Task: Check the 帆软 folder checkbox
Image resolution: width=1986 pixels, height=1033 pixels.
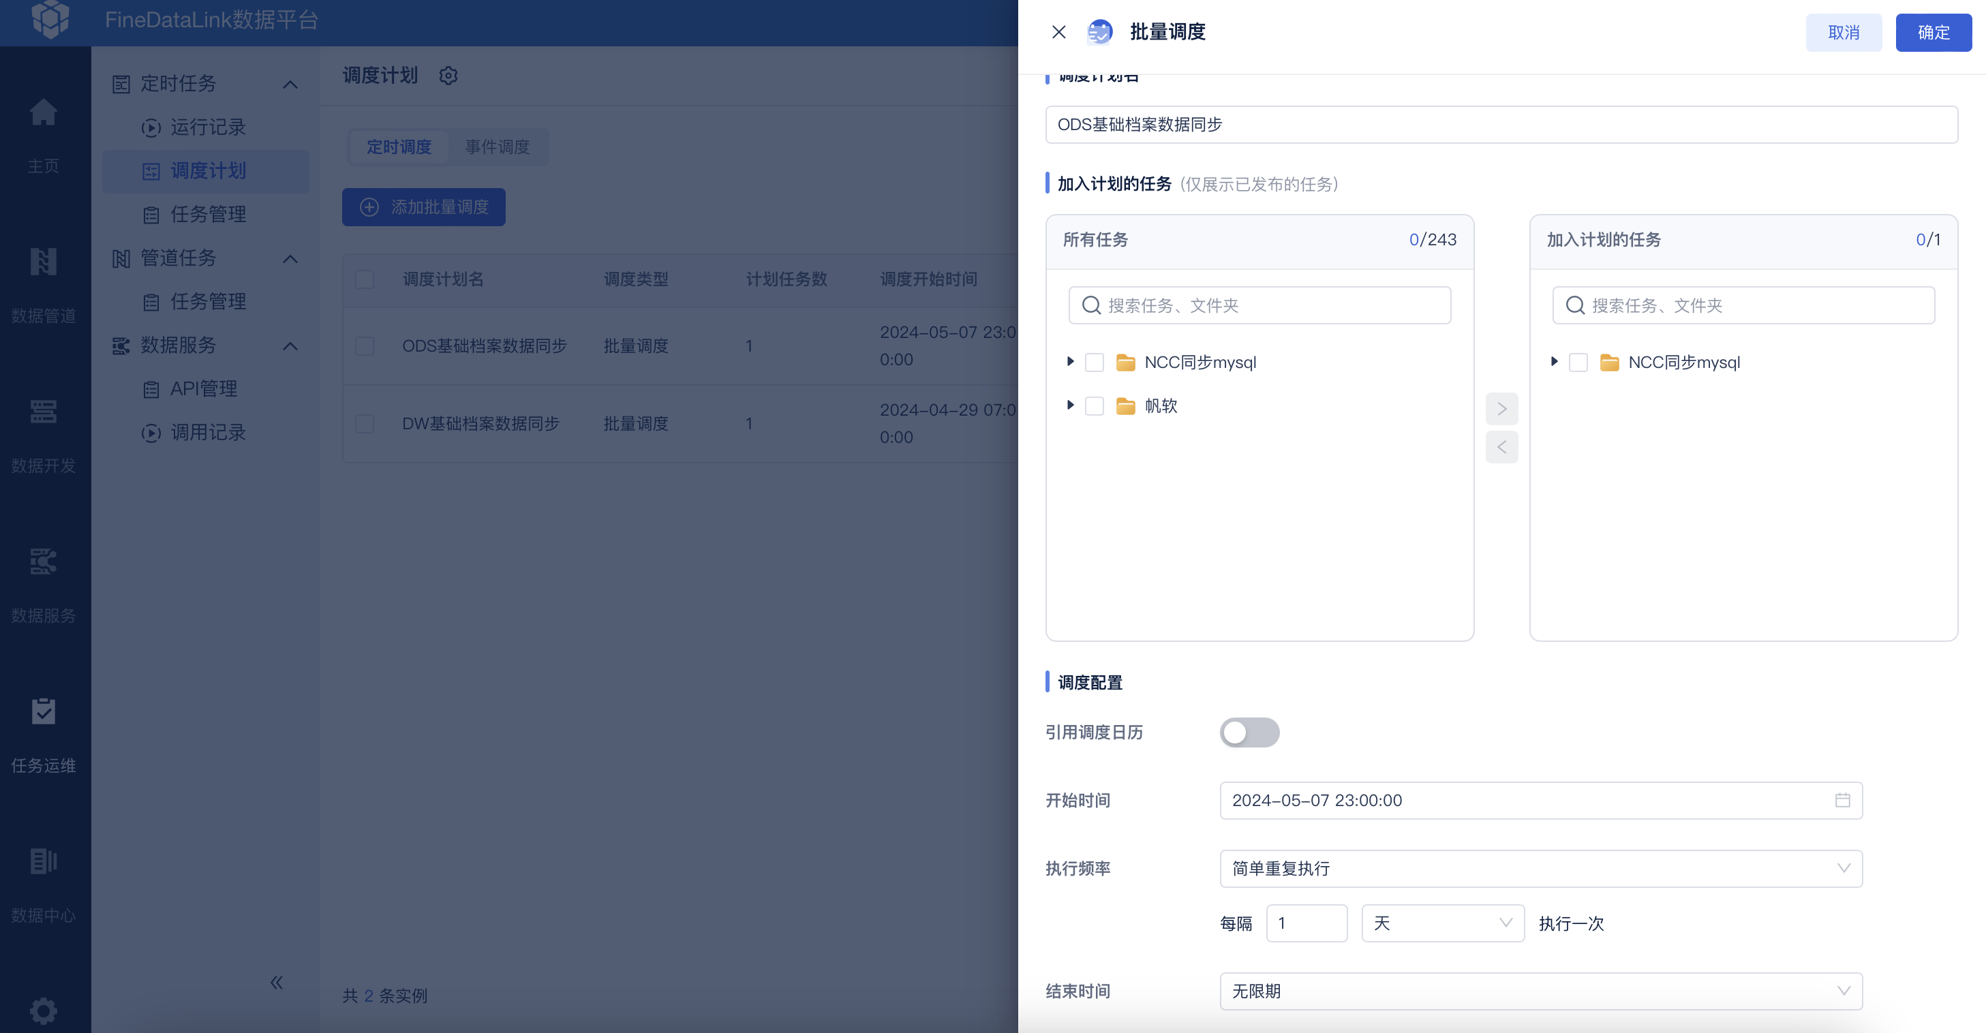Action: [x=1094, y=406]
